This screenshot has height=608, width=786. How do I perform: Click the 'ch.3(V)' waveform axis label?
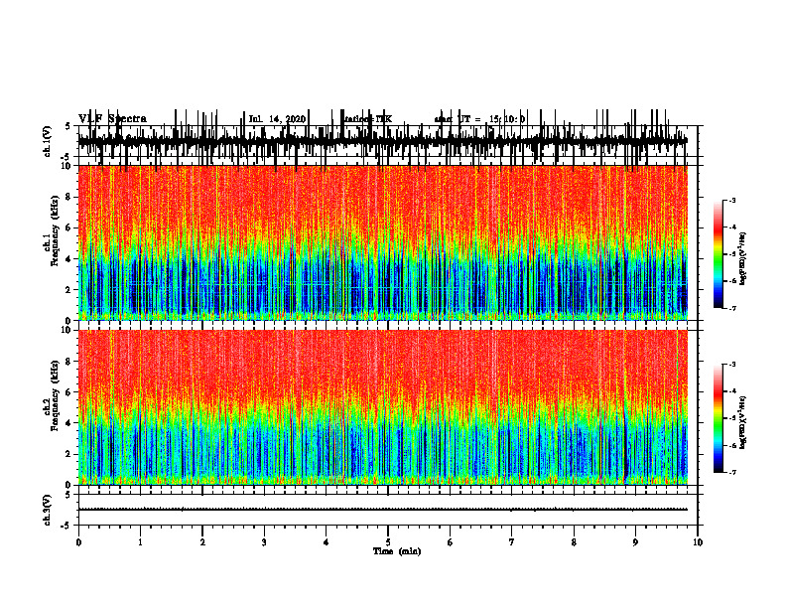point(48,511)
